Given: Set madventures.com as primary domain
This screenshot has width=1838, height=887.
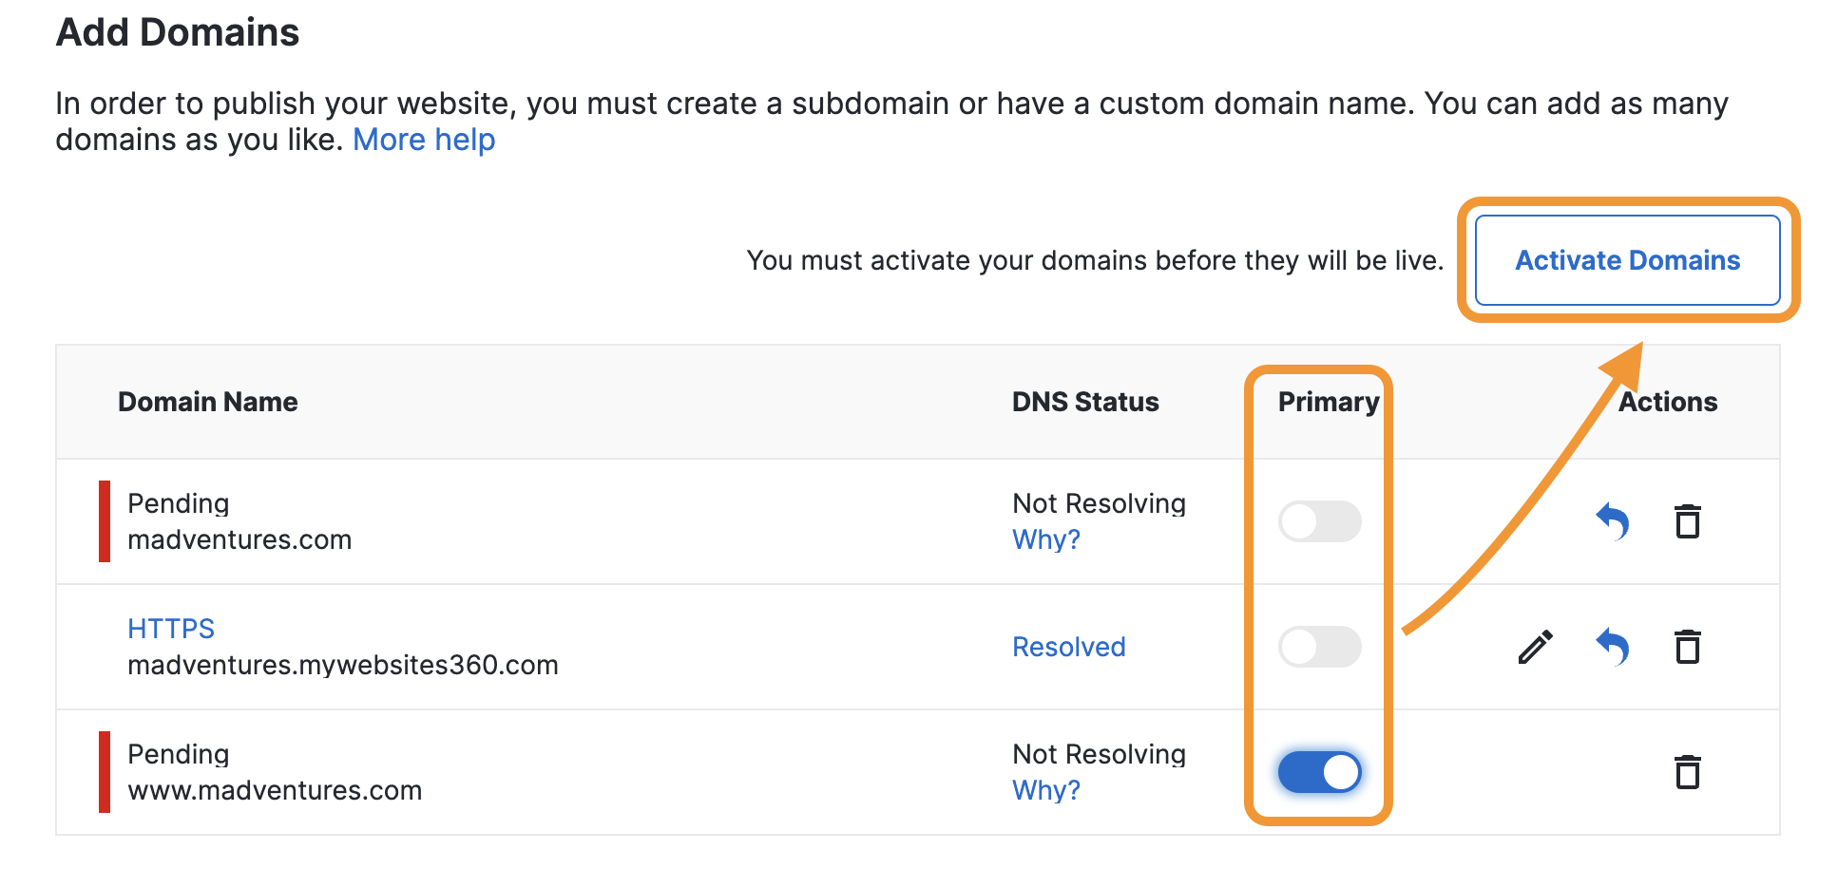Looking at the screenshot, I should 1319,521.
